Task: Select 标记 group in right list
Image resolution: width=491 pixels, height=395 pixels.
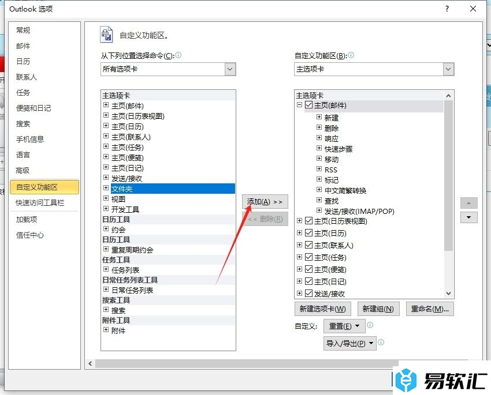Action: [x=332, y=180]
